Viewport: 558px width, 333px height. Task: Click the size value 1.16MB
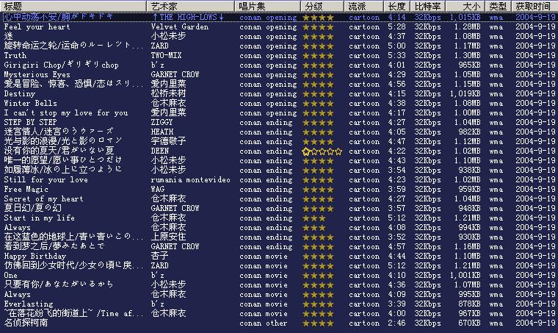pyautogui.click(x=467, y=247)
